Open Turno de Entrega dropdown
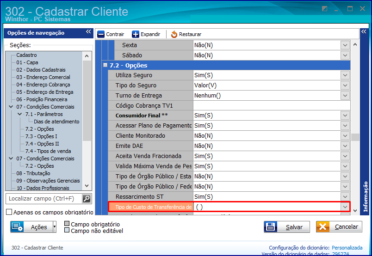Image resolution: width=372 pixels, height=256 pixels. coord(345,96)
